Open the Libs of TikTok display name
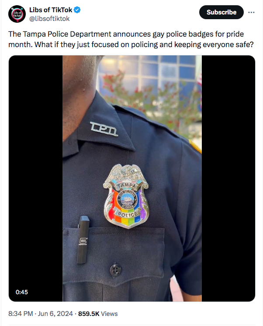The height and width of the screenshot is (326, 263). point(51,10)
